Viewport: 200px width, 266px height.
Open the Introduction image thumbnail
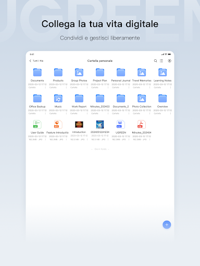tap(79, 125)
